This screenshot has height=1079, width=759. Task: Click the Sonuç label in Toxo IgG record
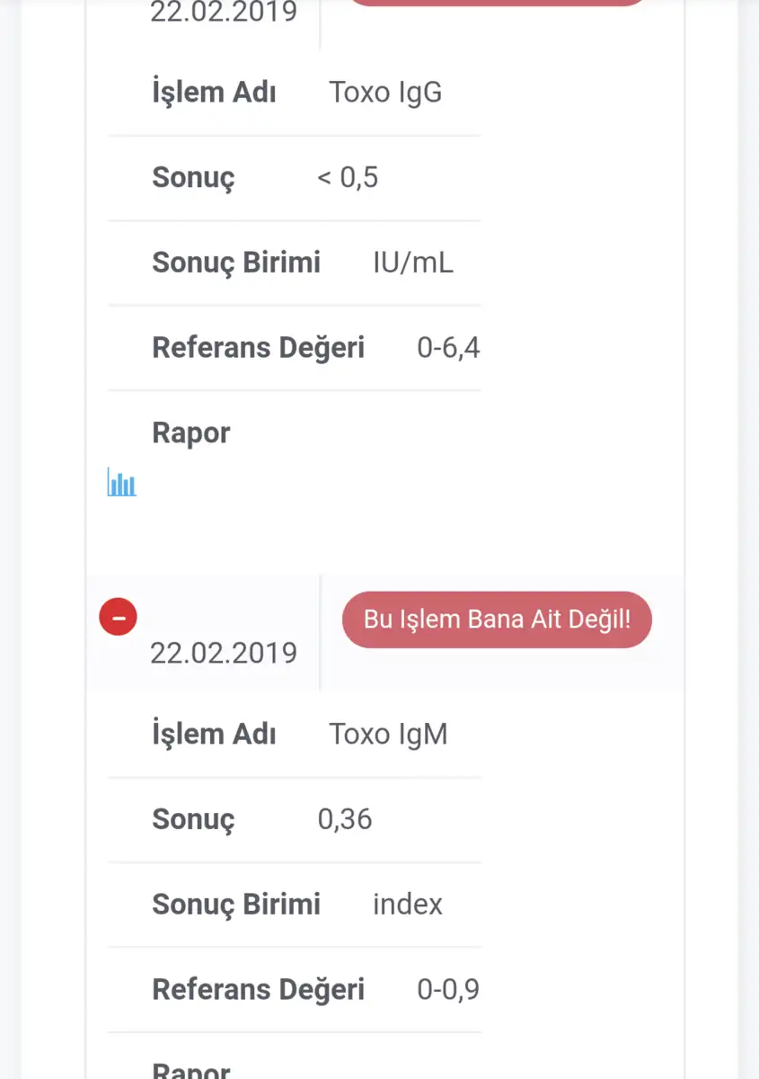193,178
